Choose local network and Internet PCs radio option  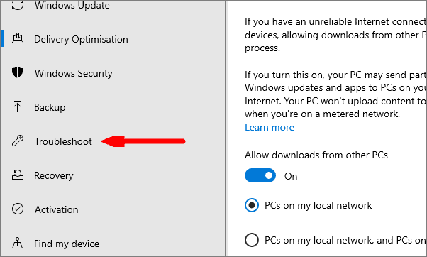252,240
